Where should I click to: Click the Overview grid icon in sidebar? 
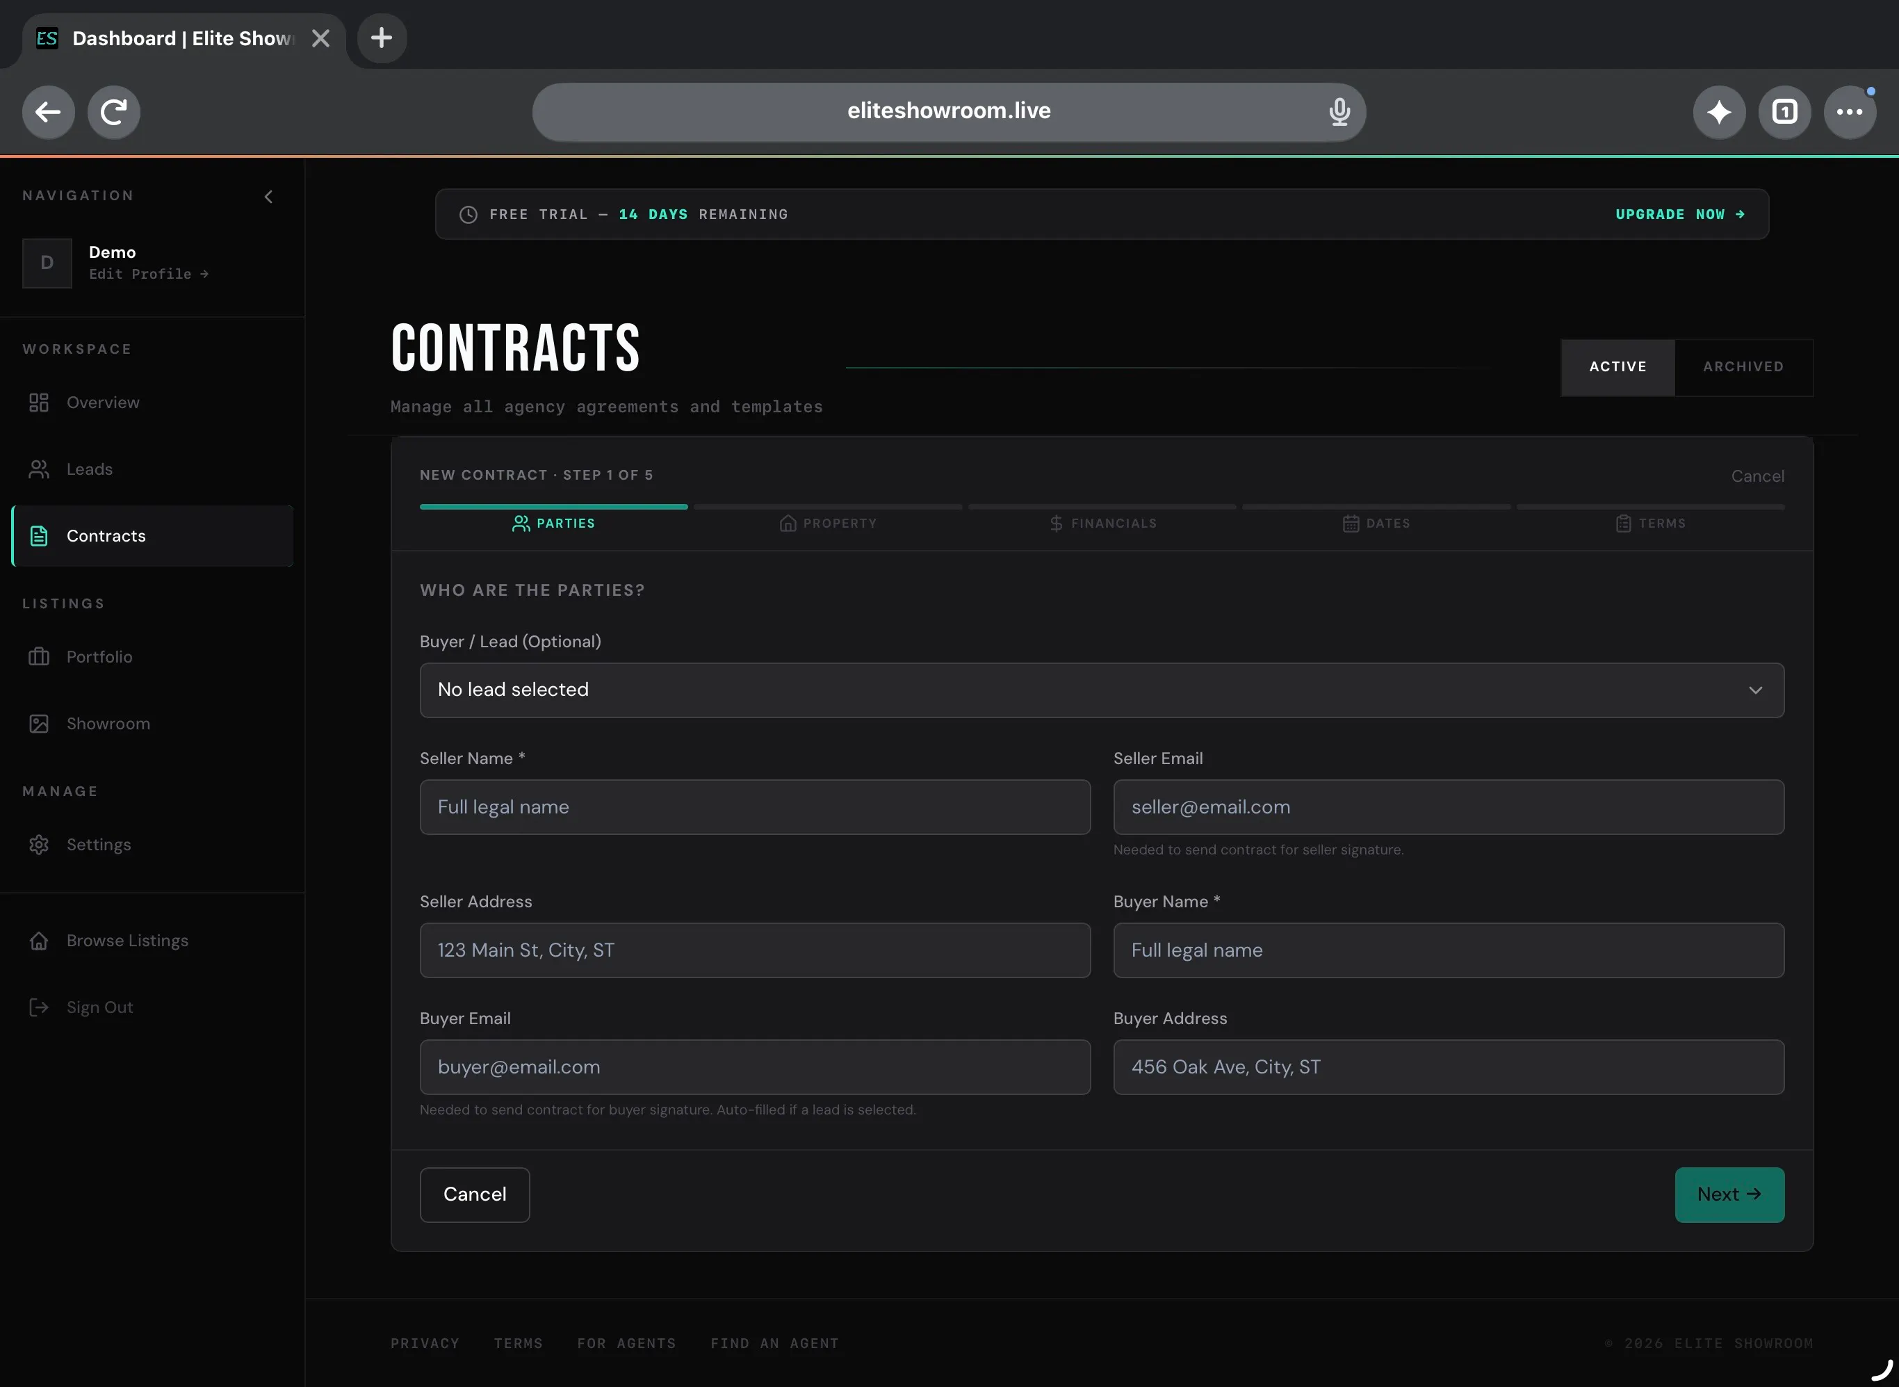pos(39,402)
